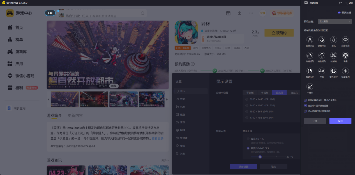Select the 键盘视角 key icon
The height and width of the screenshot is (175, 355).
point(322,55)
